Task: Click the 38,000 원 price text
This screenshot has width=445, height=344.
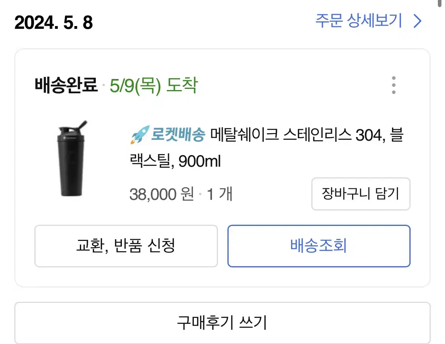Action: [x=162, y=194]
